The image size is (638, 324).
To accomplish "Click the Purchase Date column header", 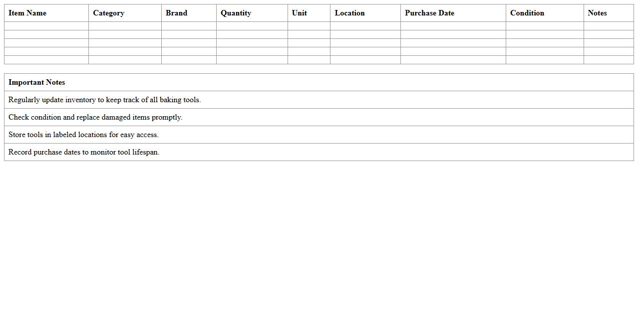I will tap(429, 13).
